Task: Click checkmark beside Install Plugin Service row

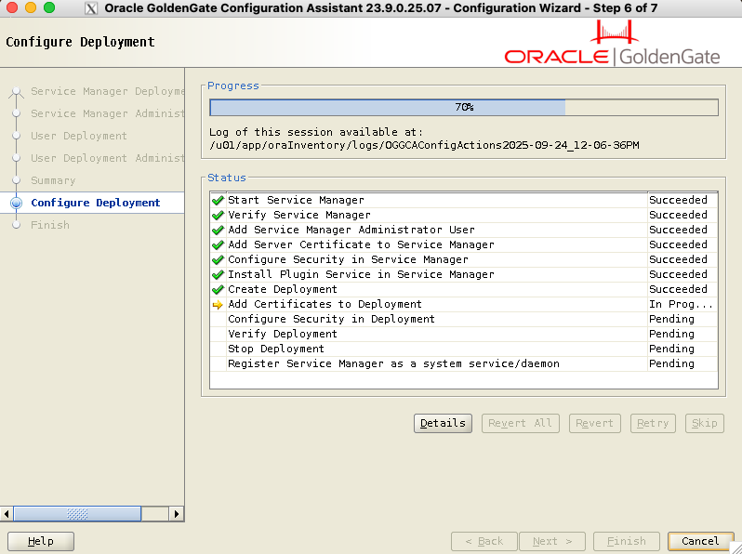Action: [x=218, y=274]
